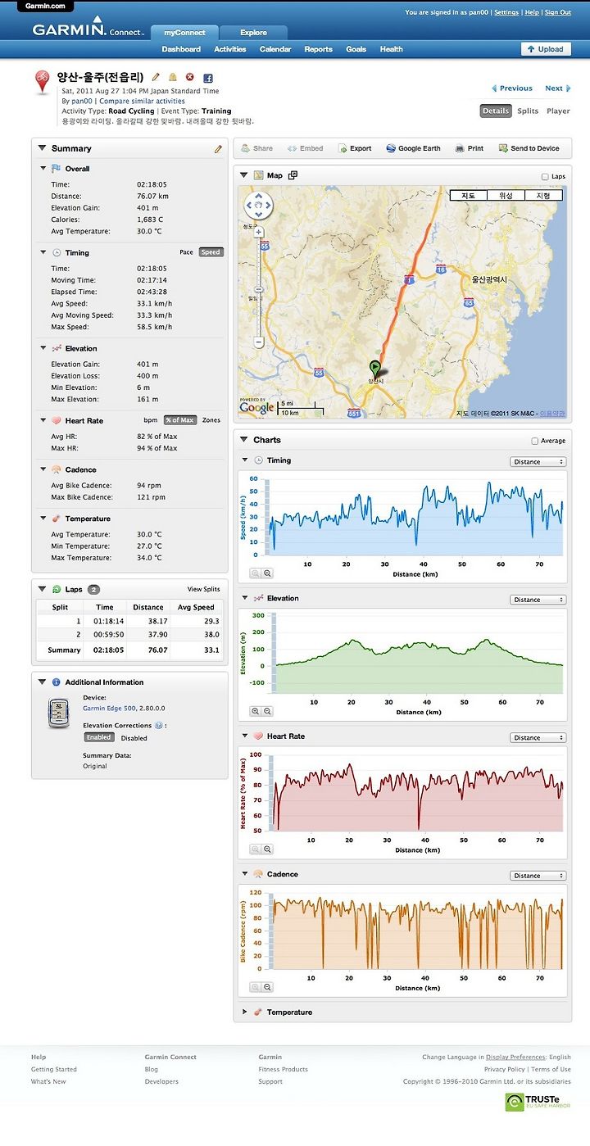Go to the Previous activity
Screen dimensions: 590x1146
[x=512, y=88]
